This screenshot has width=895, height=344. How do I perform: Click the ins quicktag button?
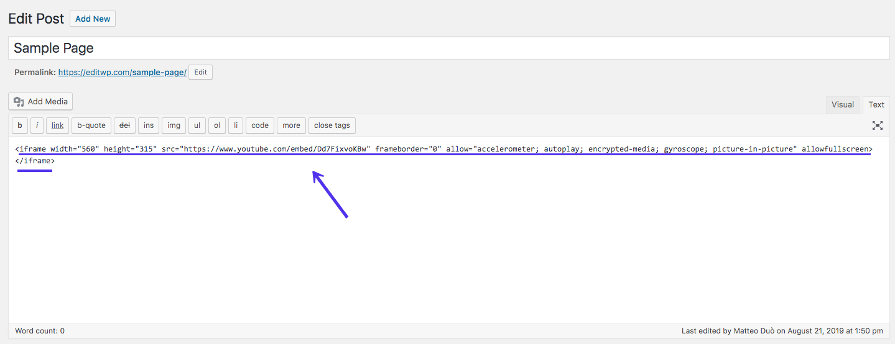(149, 125)
